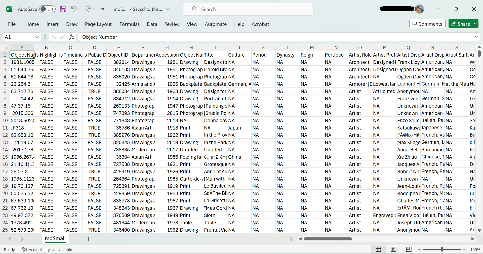Screen dimensions: 483x254
Task: Click the Insert Function fx icon
Action: (72, 37)
